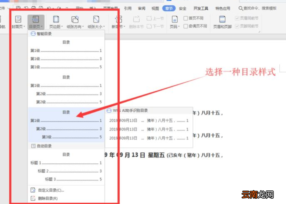286x204 pixels.
Task: Click 标题 3 row in automatic TOC
Action: [x=73, y=179]
